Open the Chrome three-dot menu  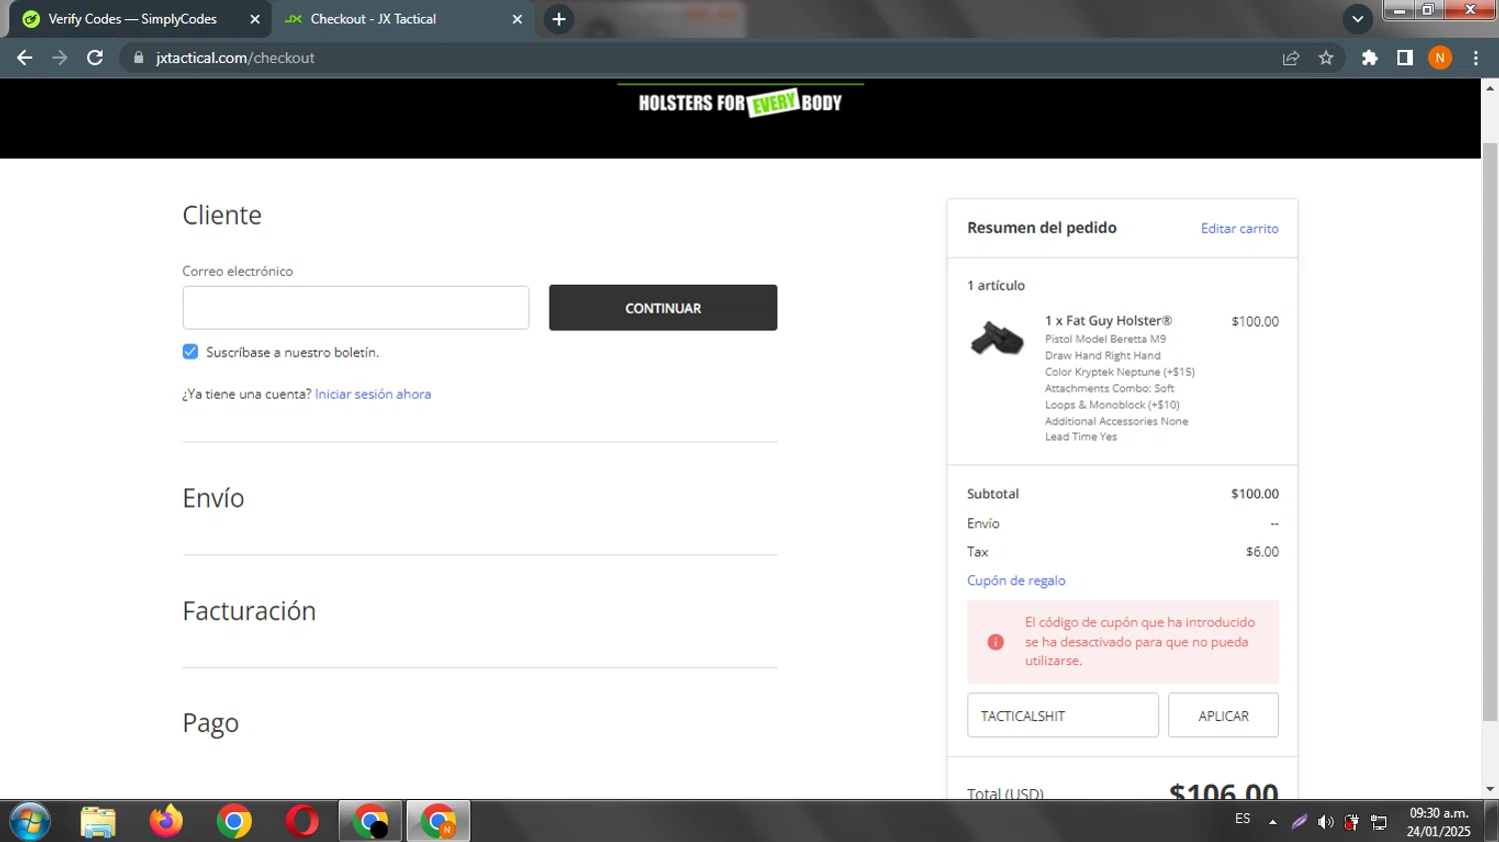pos(1476,58)
